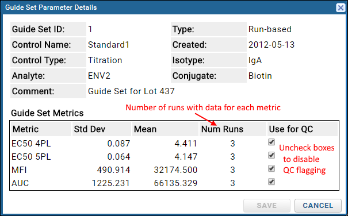Screen dimensions: 348x216
Task: Click the Guide Set ID: label
Action: coord(39,29)
